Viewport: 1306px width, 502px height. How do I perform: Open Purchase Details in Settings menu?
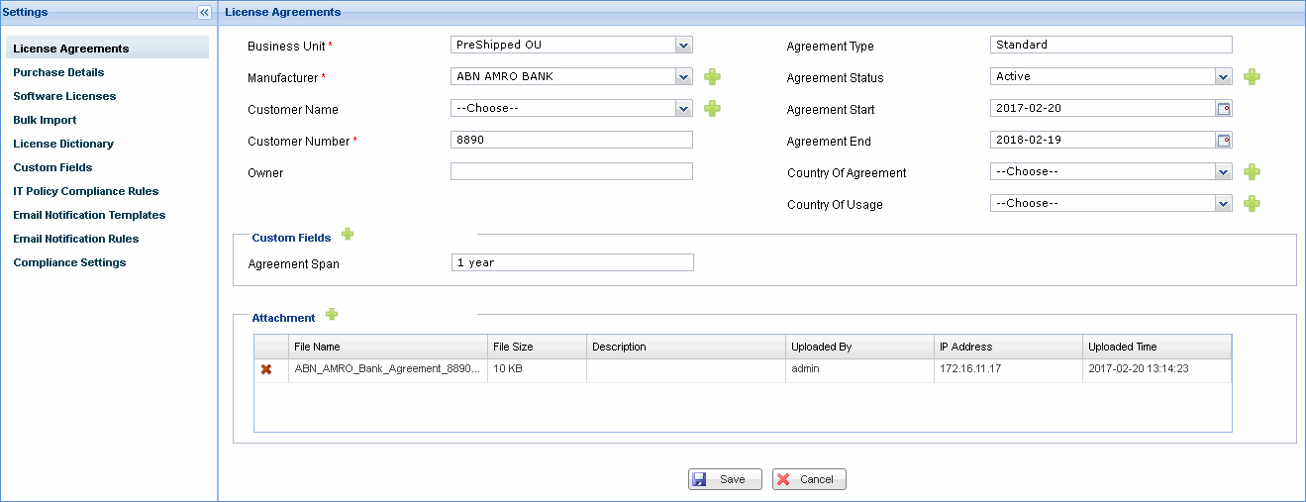tap(58, 72)
